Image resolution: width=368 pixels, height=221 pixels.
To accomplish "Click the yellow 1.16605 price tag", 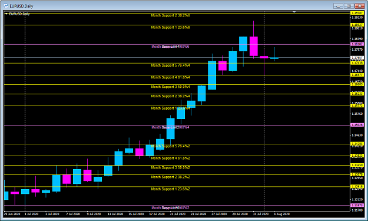I will click(357, 84).
